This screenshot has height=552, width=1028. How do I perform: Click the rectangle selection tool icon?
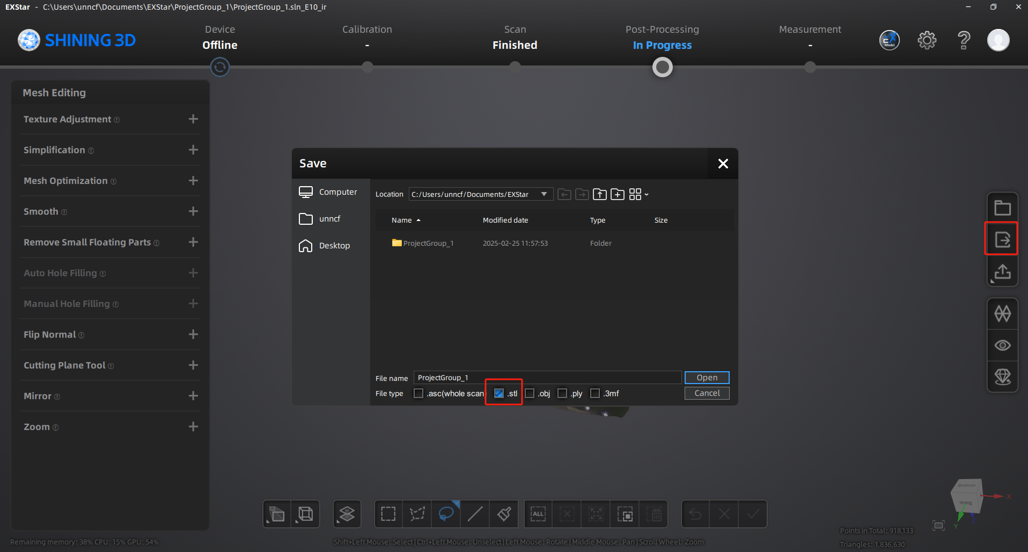click(388, 514)
